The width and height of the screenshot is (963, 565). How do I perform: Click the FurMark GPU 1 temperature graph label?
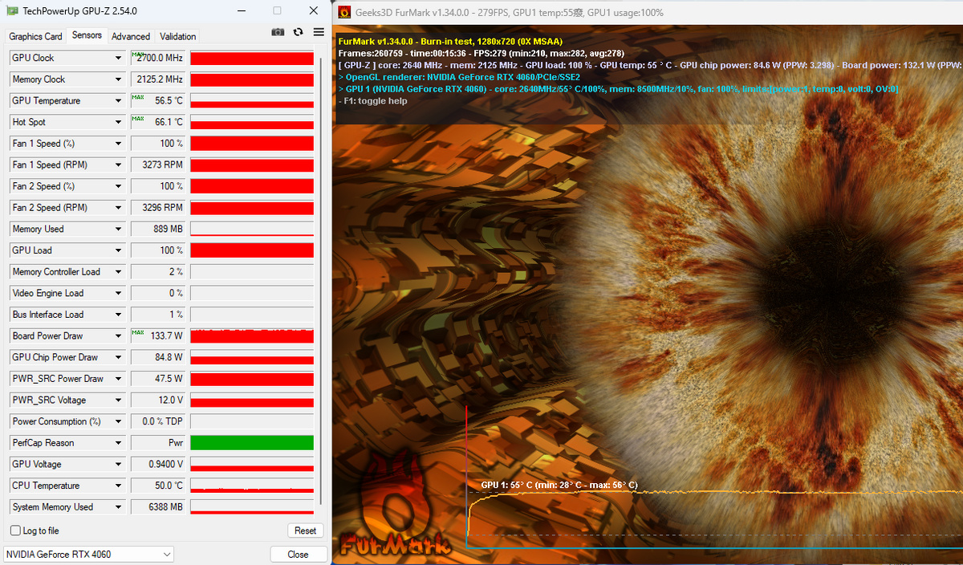559,486
